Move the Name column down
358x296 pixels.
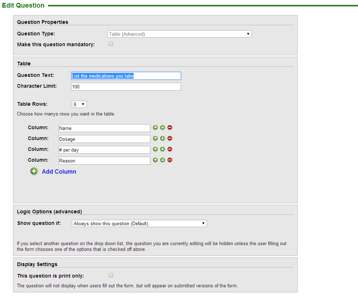163,127
